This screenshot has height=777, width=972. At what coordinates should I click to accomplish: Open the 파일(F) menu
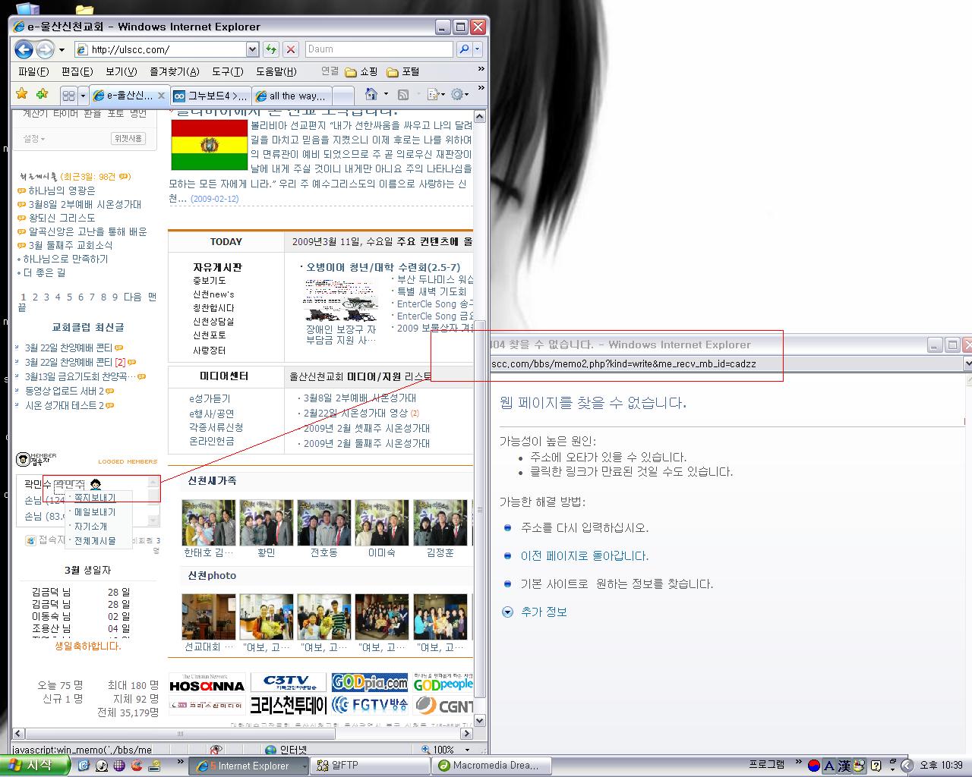pos(33,71)
